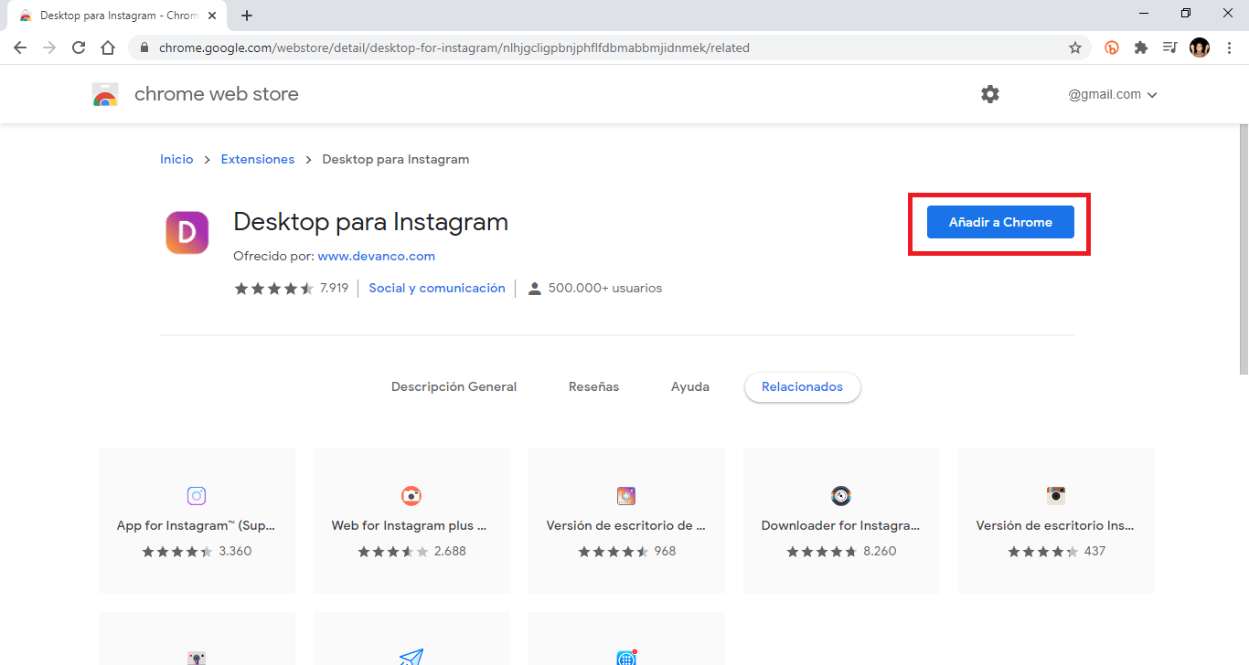Open a new tab with plus button
Image resolution: width=1249 pixels, height=665 pixels.
point(247,16)
